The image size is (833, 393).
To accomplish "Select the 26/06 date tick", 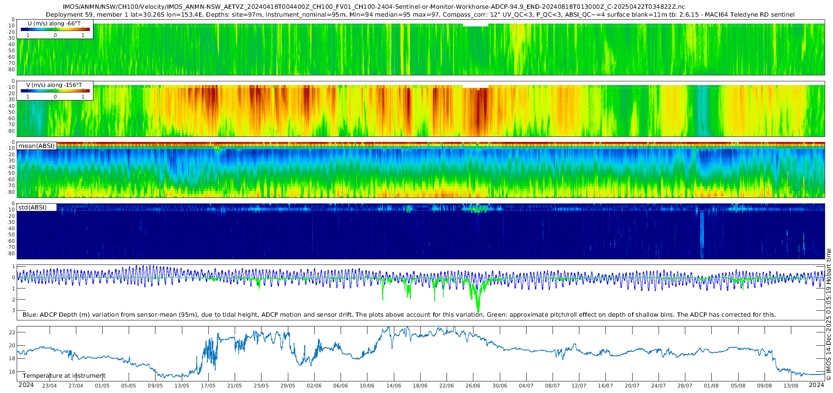I will coord(473,386).
